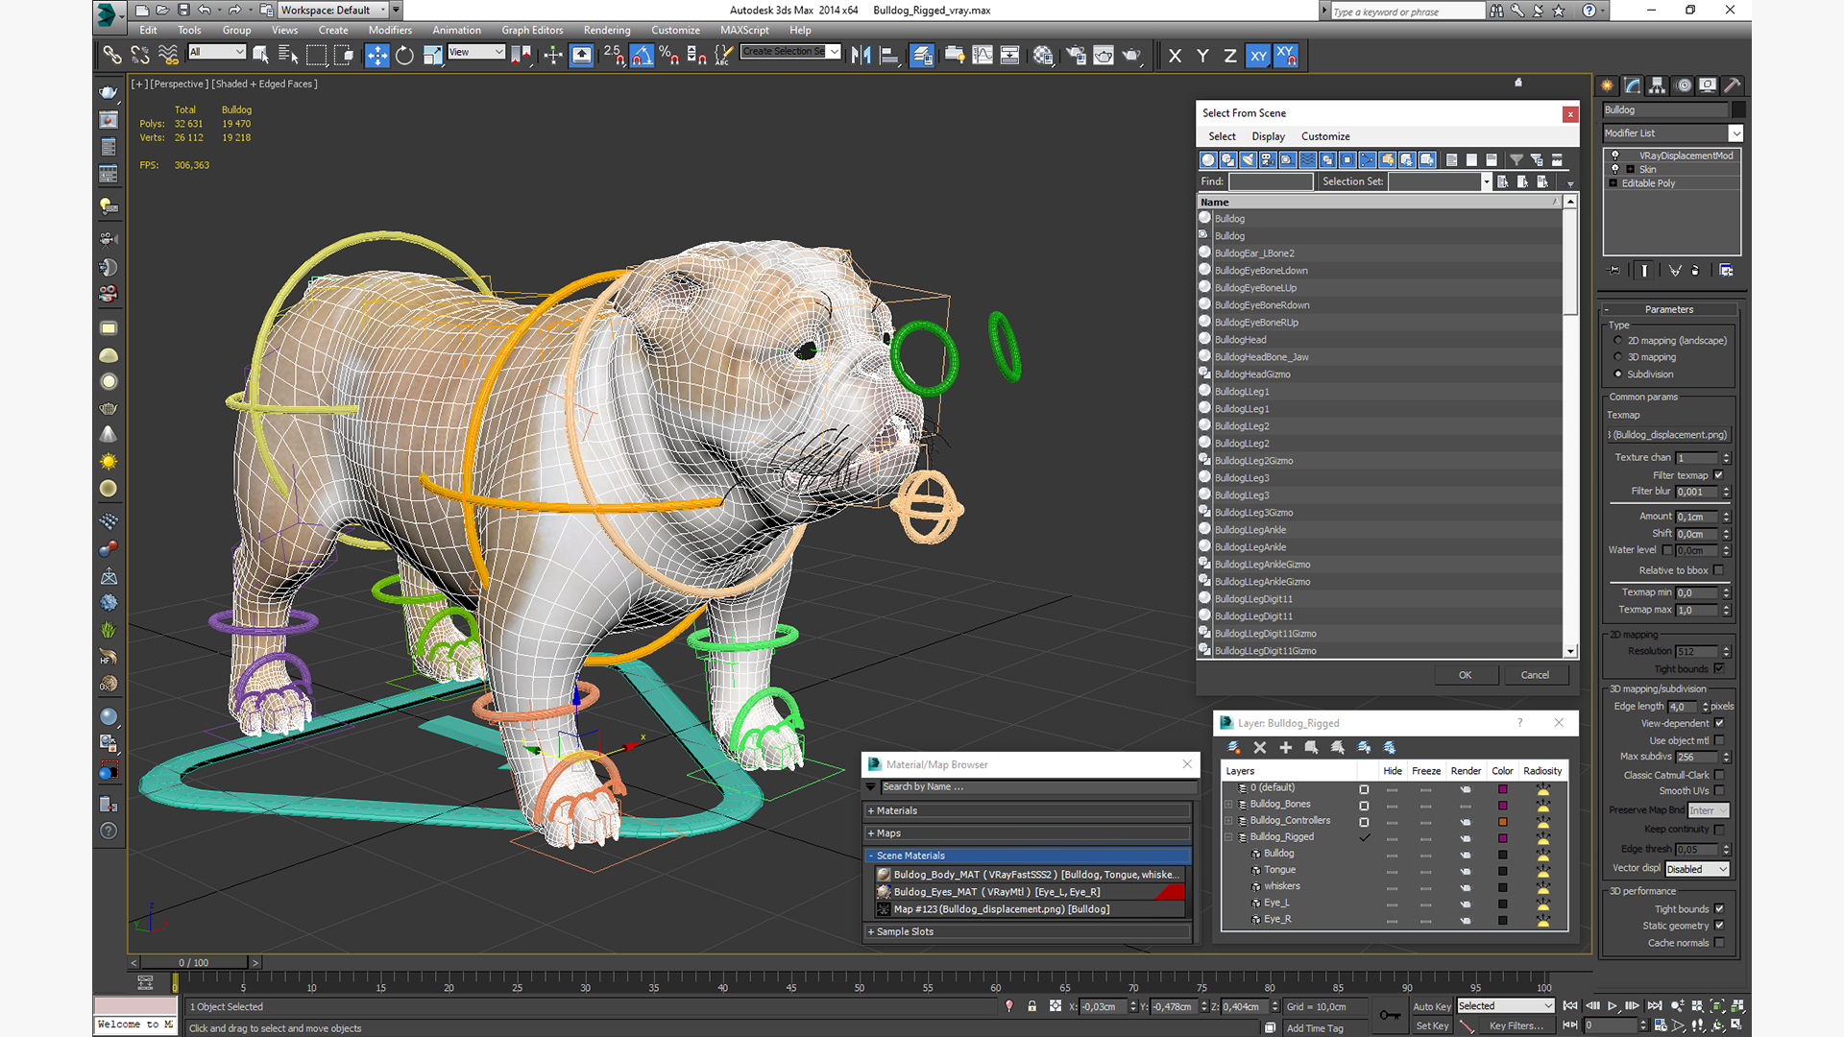The width and height of the screenshot is (1844, 1037).
Task: Create new layer in Layer dialog
Action: pyautogui.click(x=1234, y=747)
